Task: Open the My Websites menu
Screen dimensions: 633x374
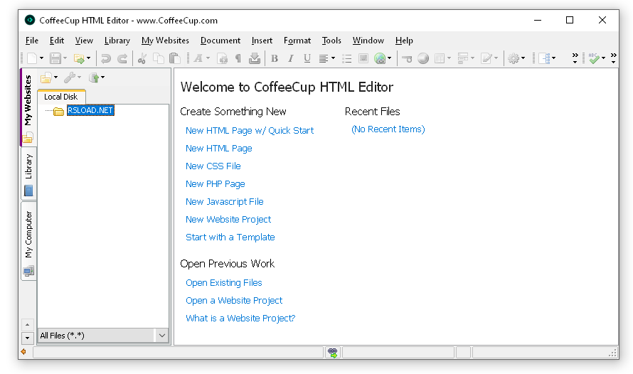Action: click(165, 41)
